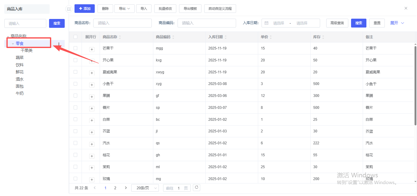Select 蔬菜 in the category tree
Image resolution: width=417 pixels, height=196 pixels.
coord(20,58)
